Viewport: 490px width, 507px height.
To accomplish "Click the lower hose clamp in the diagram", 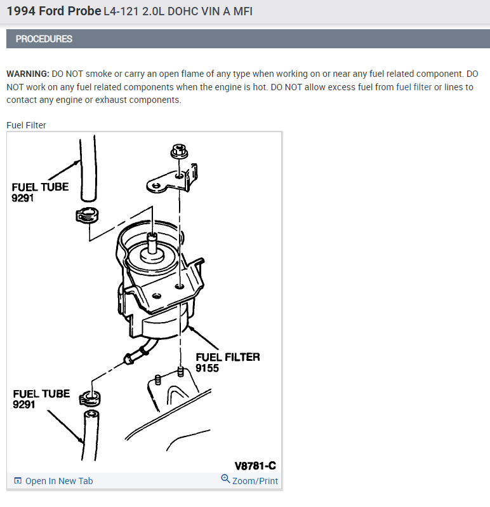I will tap(89, 399).
